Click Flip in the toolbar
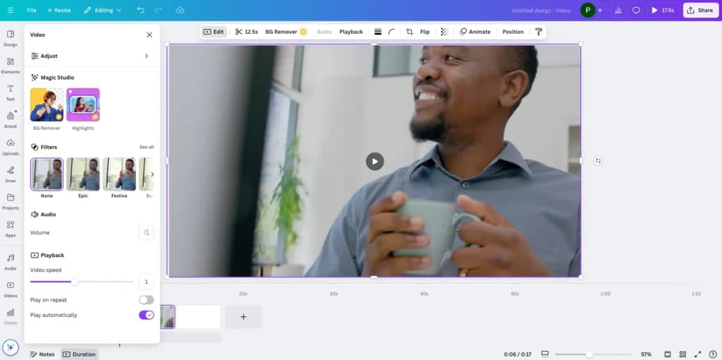 (x=424, y=32)
